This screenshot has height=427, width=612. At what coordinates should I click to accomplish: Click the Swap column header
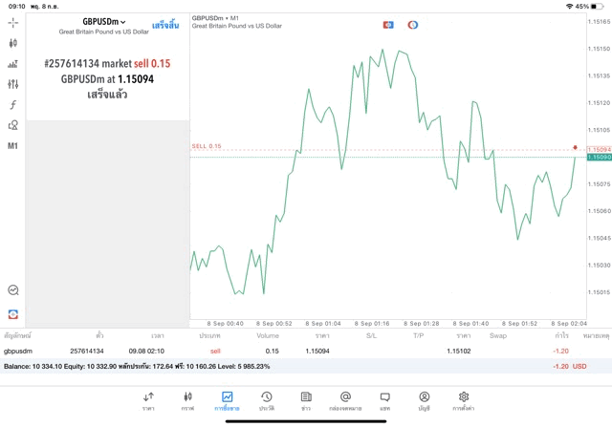coord(498,335)
